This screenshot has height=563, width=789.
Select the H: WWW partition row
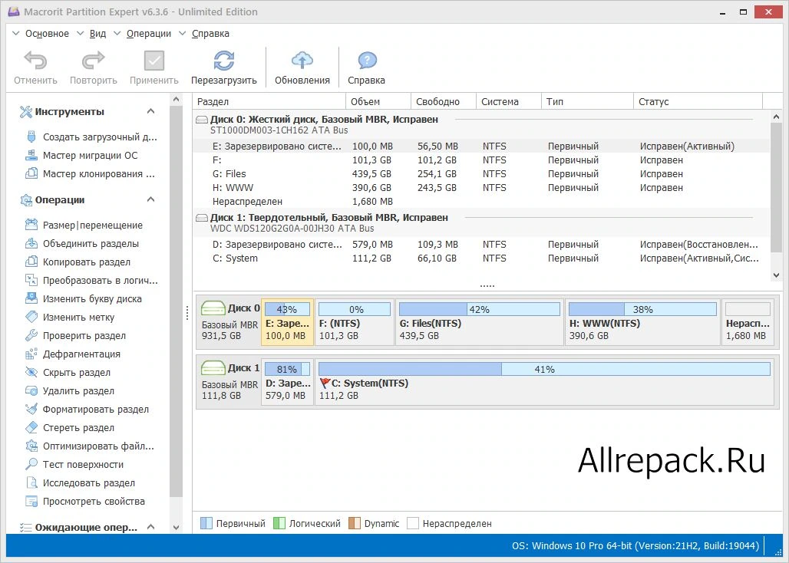[x=481, y=188]
